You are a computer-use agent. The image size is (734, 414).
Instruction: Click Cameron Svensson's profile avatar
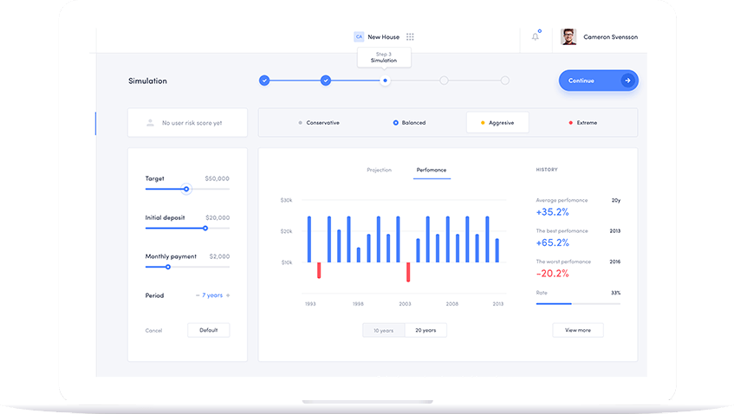568,36
